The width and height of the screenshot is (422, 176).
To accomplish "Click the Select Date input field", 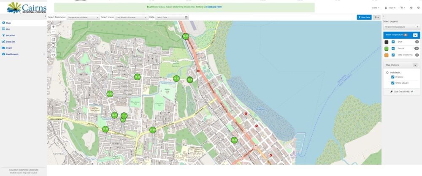I will 170,17.
